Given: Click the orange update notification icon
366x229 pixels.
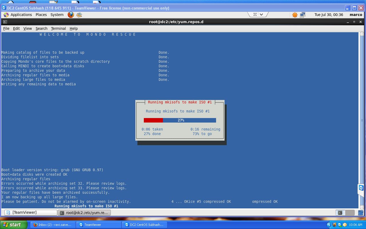Looking at the screenshot, I should click(295, 15).
